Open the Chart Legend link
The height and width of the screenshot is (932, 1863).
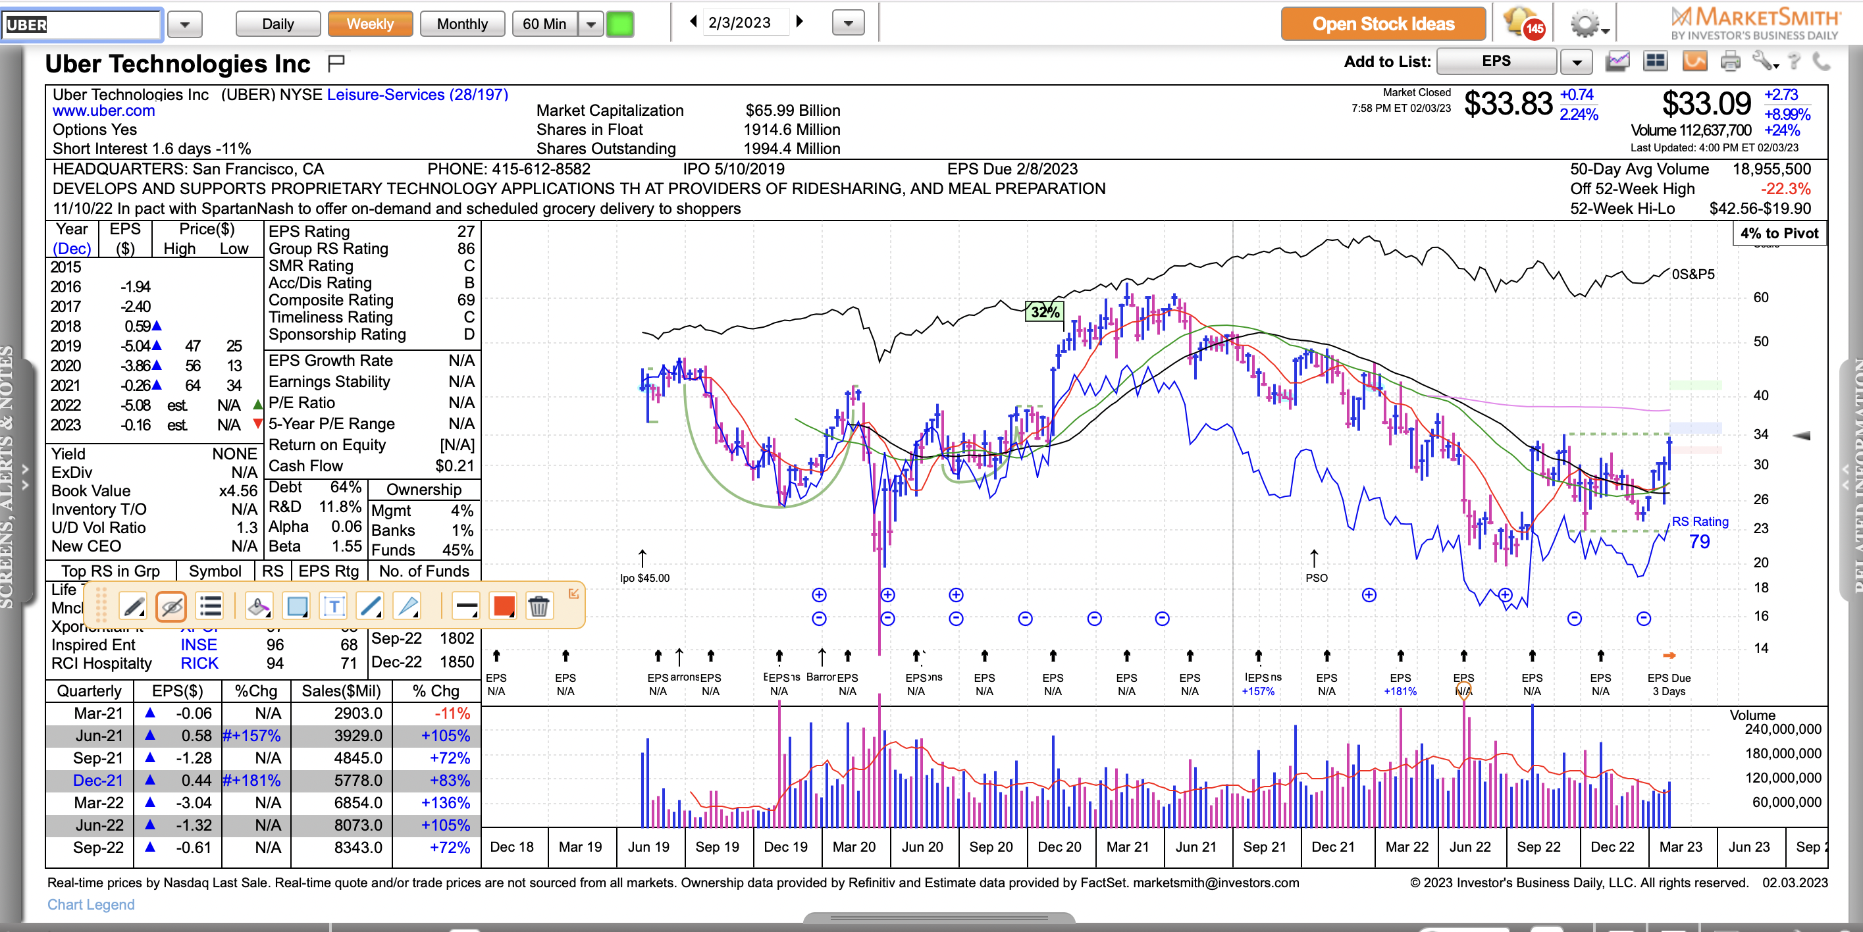click(x=91, y=904)
